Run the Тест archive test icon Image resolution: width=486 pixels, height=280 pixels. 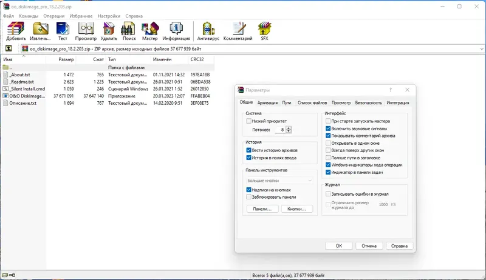(63, 28)
